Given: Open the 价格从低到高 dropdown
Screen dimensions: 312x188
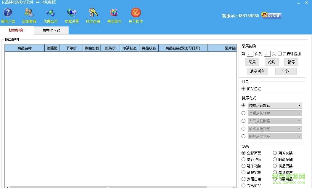Looking at the screenshot, I should [x=275, y=128].
